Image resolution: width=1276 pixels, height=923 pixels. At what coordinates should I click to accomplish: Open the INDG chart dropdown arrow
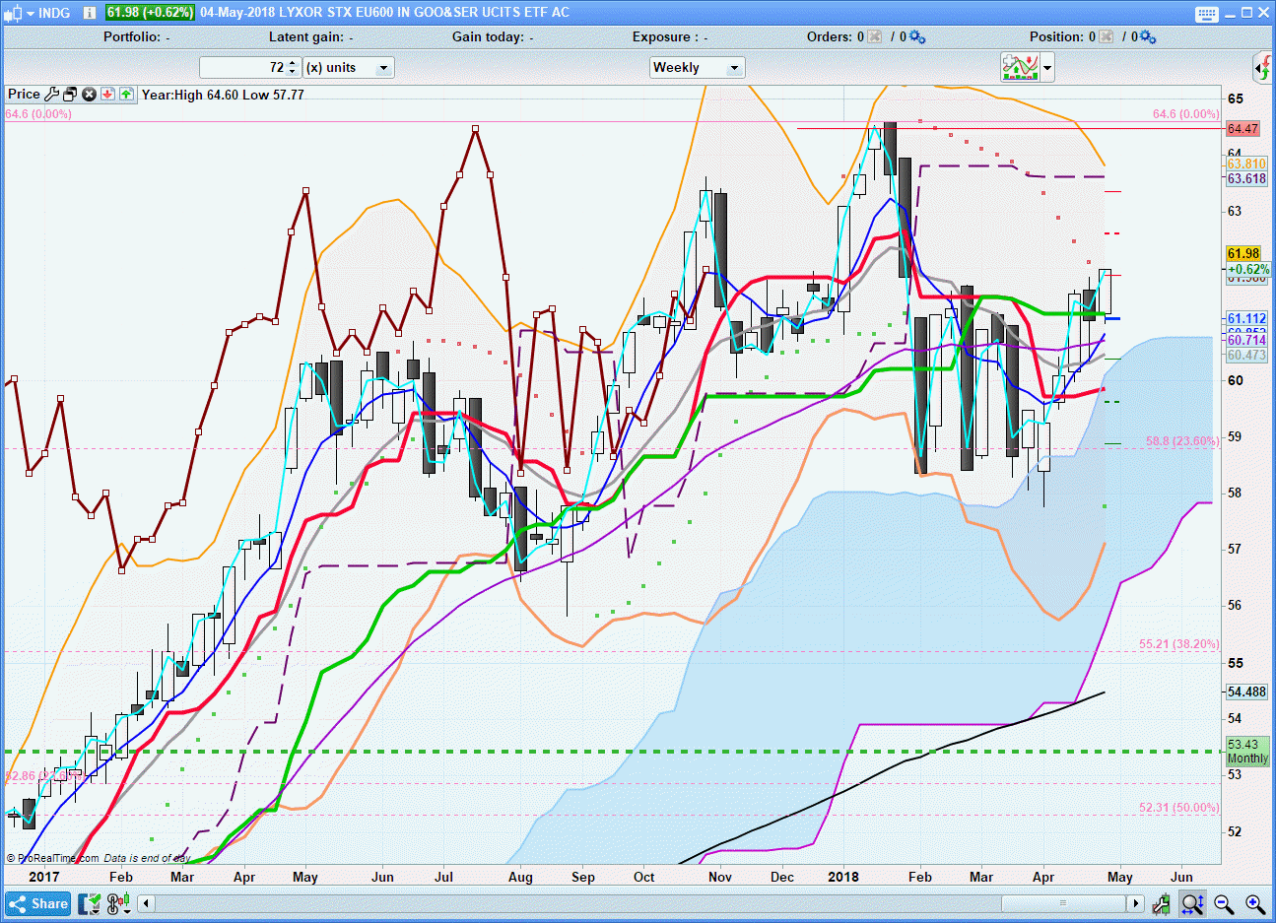click(31, 13)
